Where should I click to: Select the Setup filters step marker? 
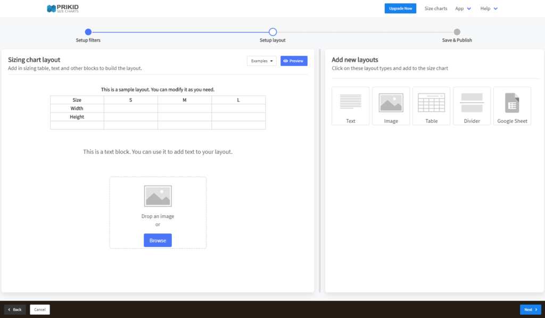(x=88, y=32)
